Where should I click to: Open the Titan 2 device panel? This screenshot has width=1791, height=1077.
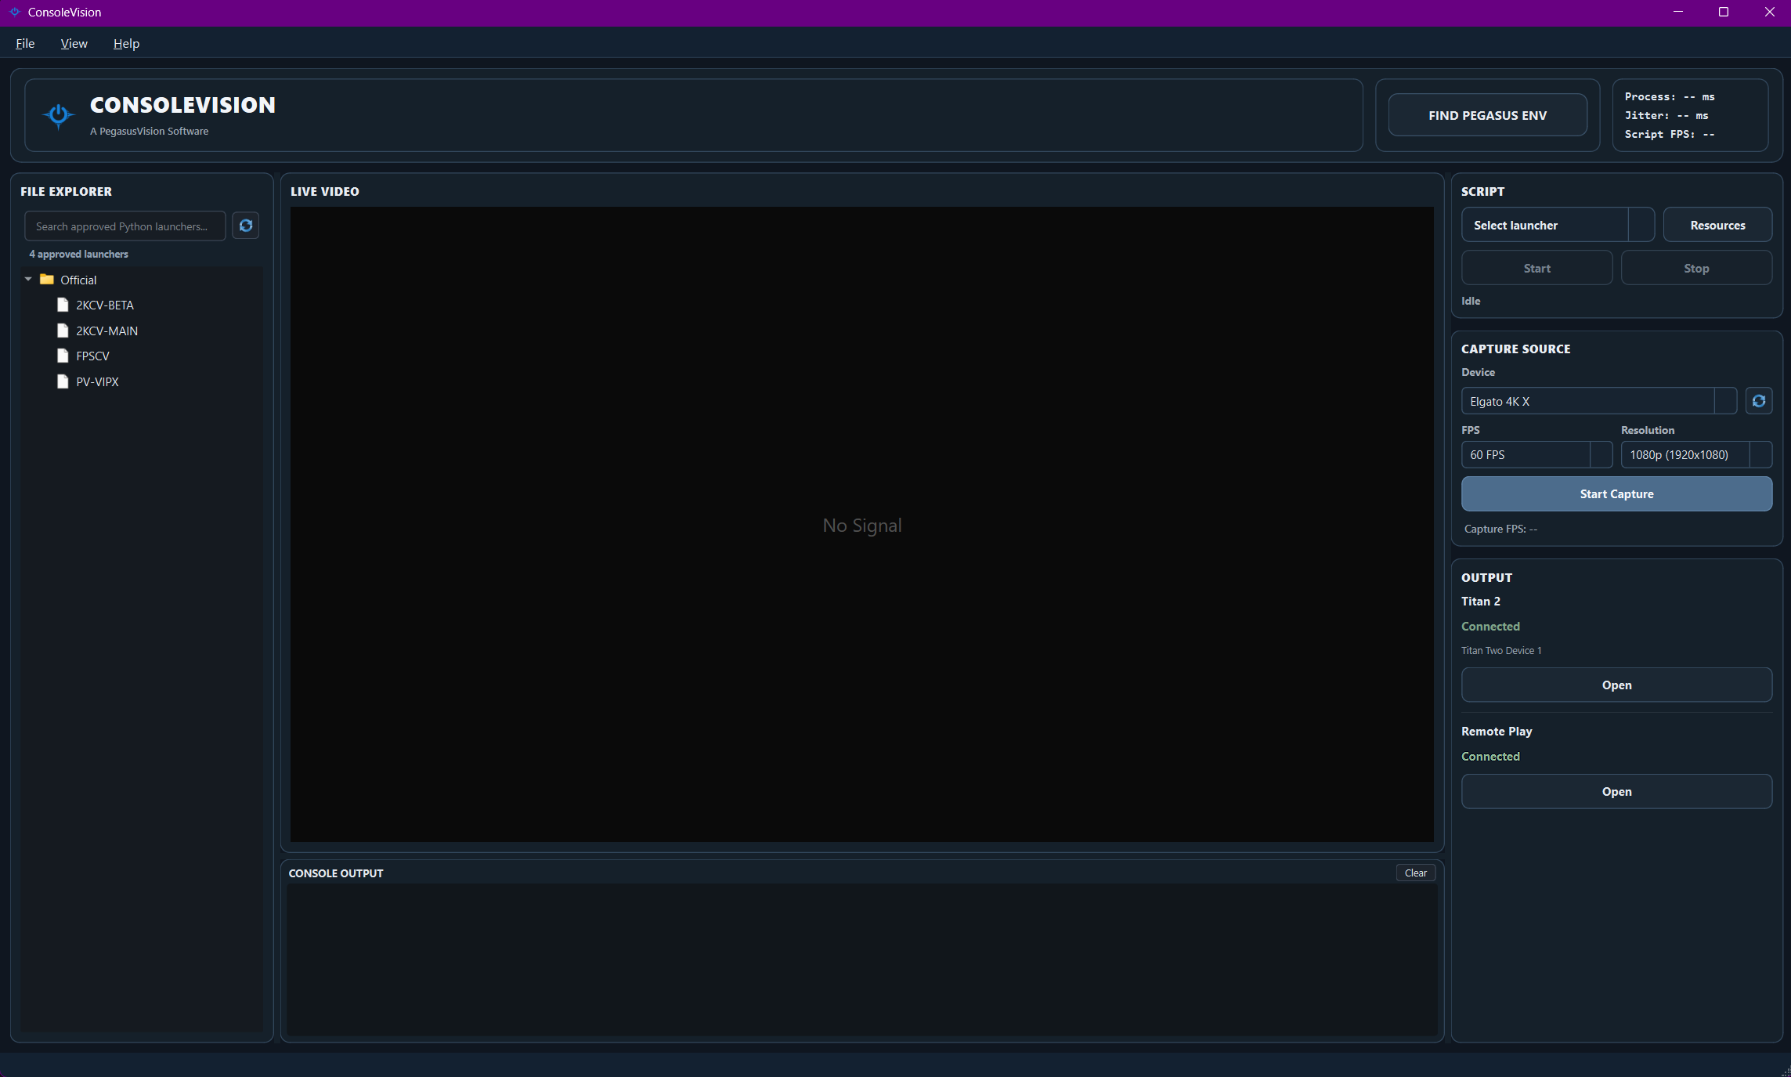pyautogui.click(x=1616, y=685)
